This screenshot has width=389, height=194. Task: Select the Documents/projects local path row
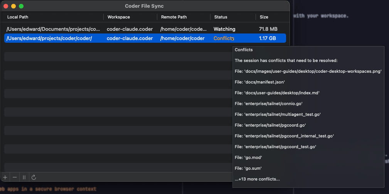pos(145,29)
